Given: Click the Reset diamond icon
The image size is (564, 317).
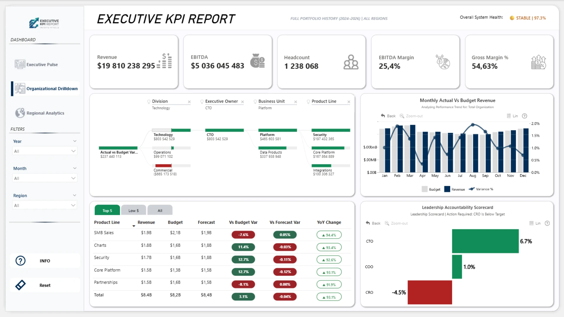Looking at the screenshot, I should point(21,285).
